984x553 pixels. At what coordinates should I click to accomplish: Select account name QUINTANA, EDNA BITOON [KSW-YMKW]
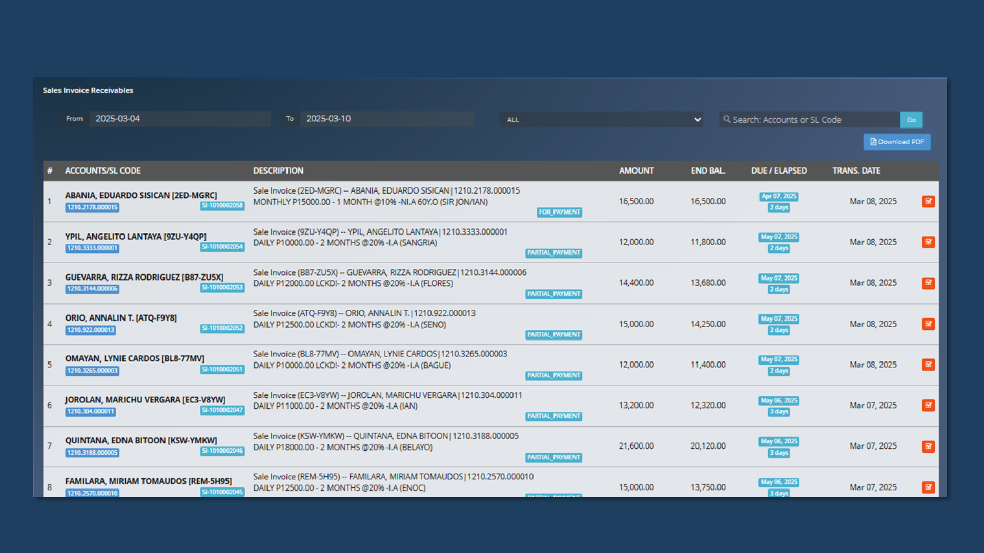[141, 440]
